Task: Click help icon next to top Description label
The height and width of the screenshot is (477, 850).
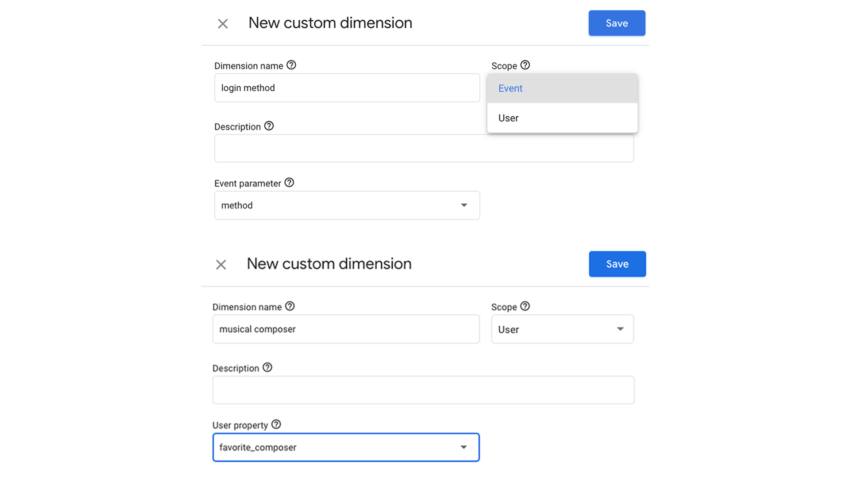Action: point(269,126)
